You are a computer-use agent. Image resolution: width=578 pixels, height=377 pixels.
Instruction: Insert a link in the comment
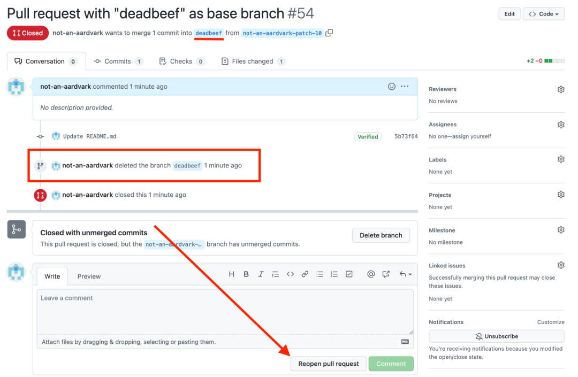[305, 274]
